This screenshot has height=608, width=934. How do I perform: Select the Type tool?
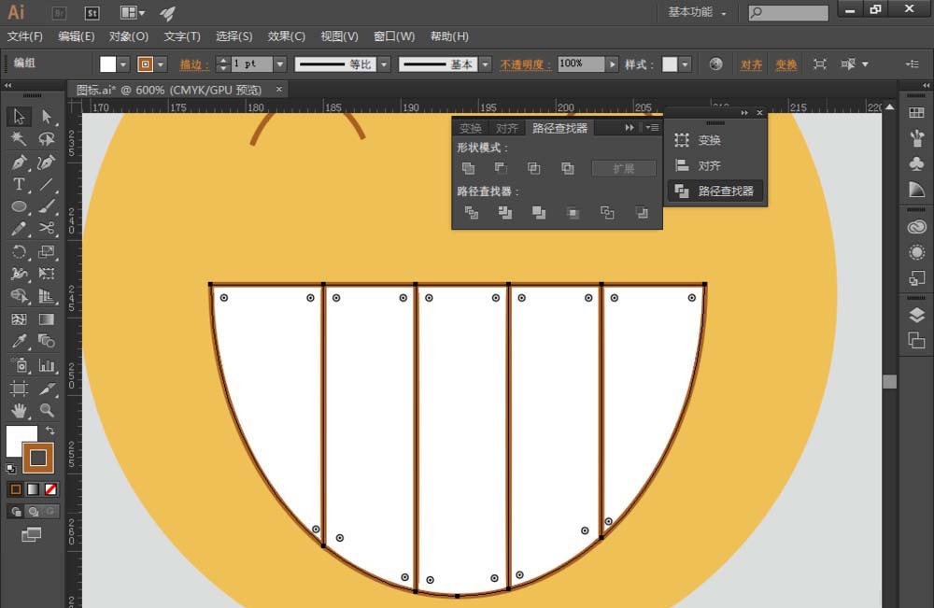click(x=19, y=185)
